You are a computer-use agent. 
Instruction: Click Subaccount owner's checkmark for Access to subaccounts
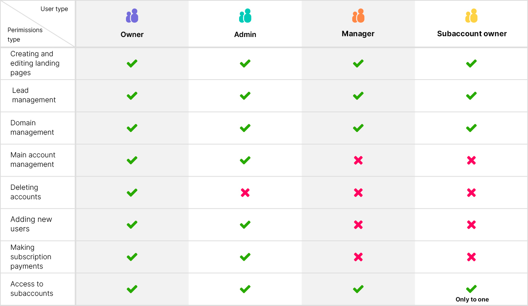point(471,289)
